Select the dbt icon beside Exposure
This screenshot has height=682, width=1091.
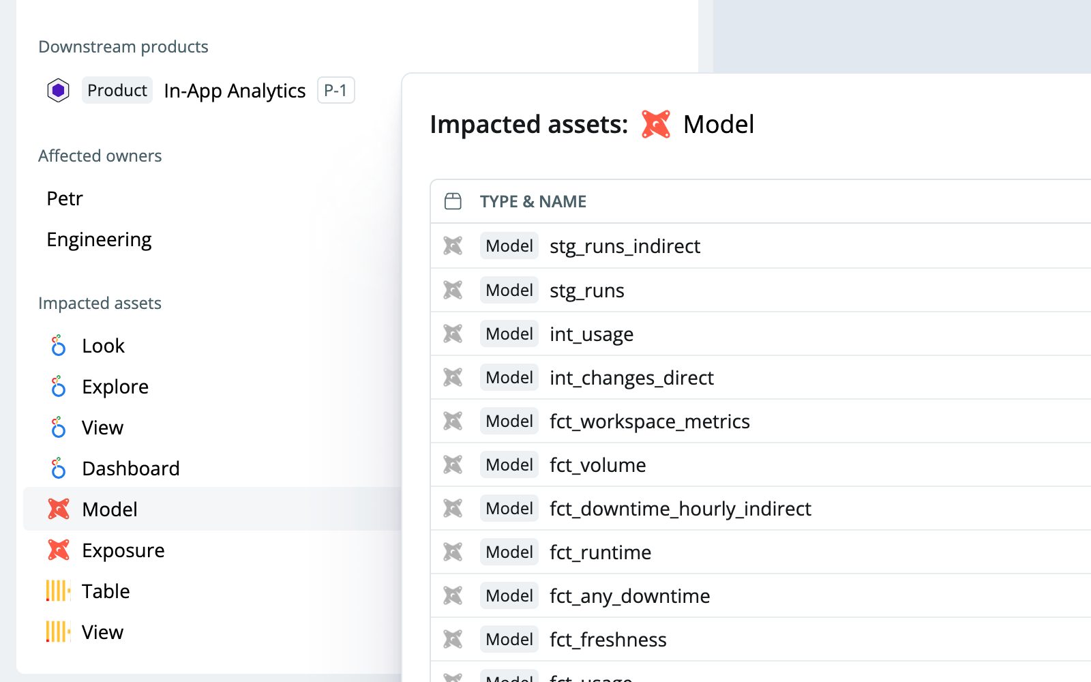(58, 550)
